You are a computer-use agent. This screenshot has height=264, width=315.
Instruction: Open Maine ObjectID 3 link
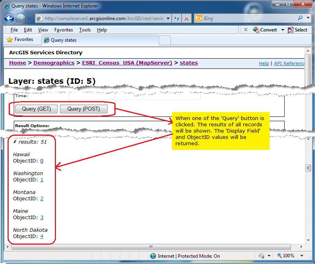pyautogui.click(x=41, y=218)
